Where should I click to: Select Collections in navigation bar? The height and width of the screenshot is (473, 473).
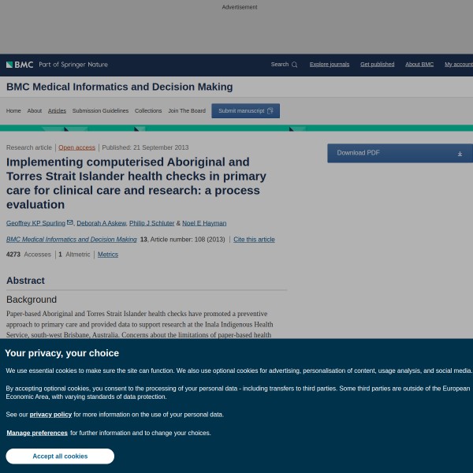point(148,111)
